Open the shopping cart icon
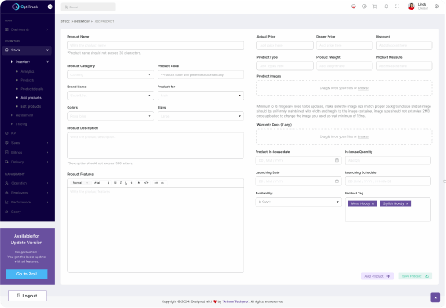Viewport: 446px width, 308px height. (375, 7)
